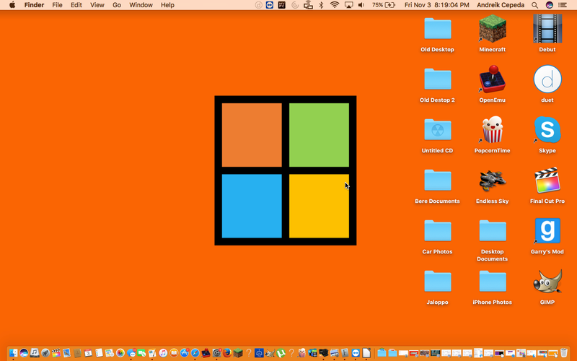Open Photos app in the Dock
The image size is (577, 361).
click(x=120, y=353)
